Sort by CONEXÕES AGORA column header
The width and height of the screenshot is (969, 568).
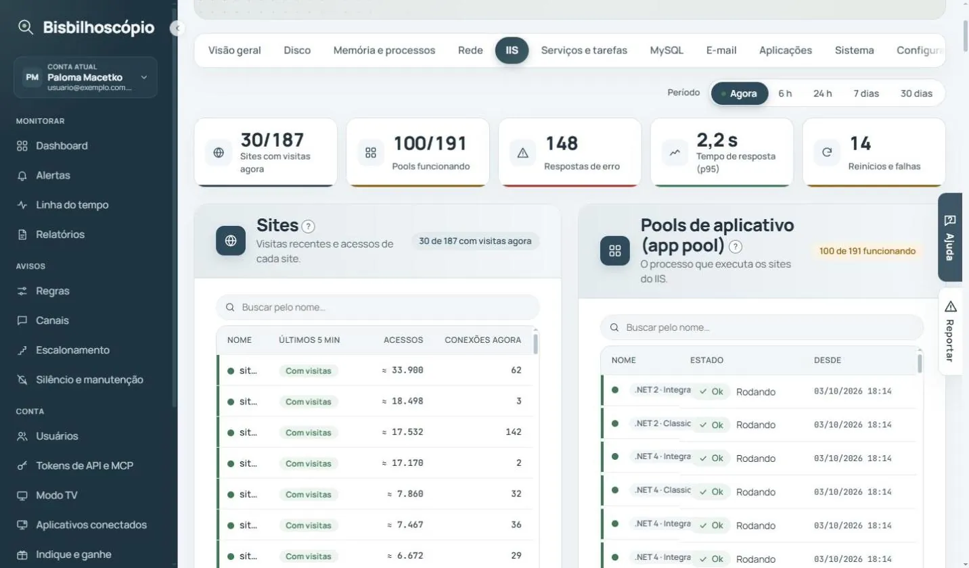coord(482,340)
